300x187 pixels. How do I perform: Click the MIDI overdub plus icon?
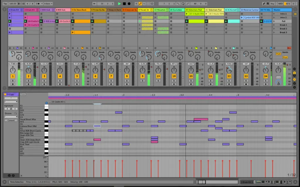(136, 4)
